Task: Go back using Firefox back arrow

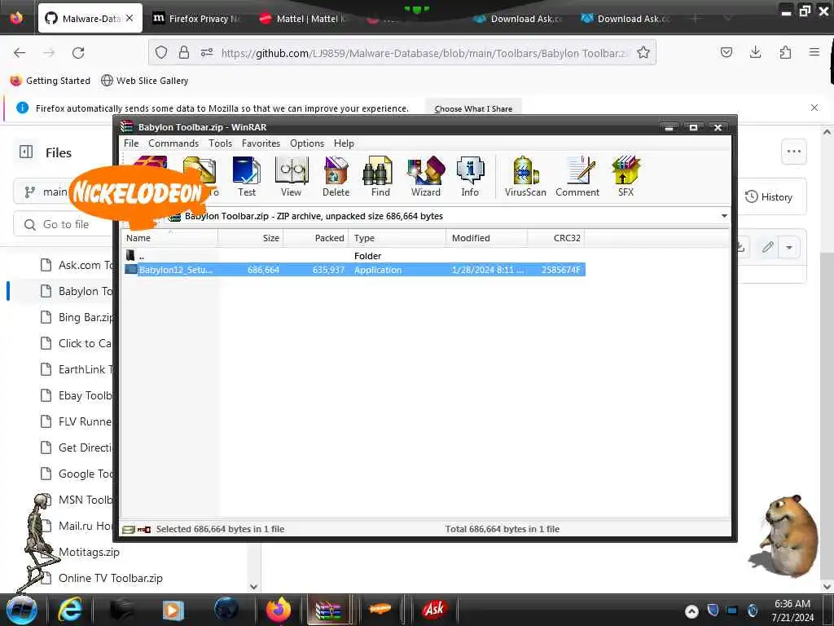Action: pos(20,53)
